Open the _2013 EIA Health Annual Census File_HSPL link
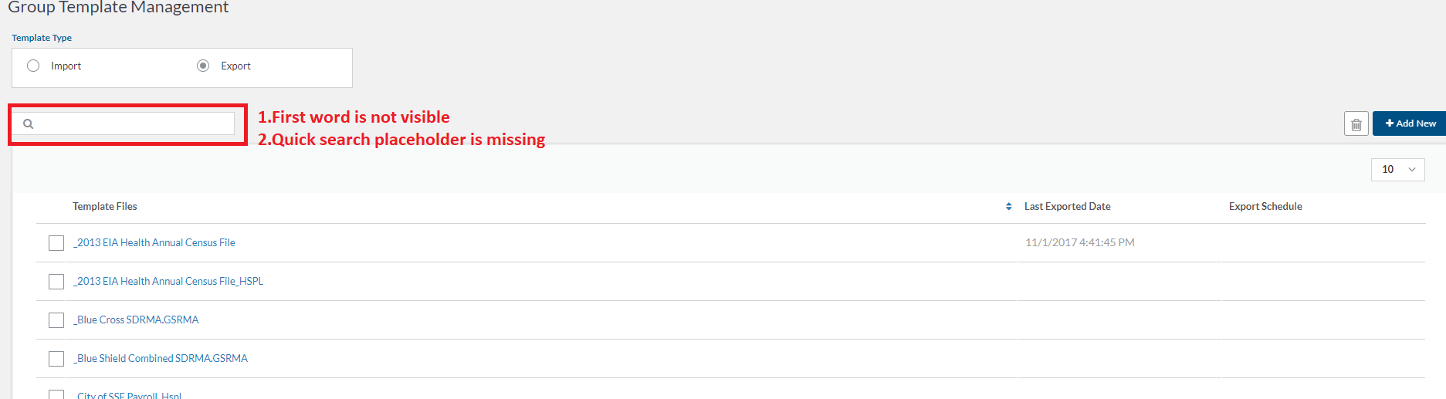1446x399 pixels. tap(168, 281)
